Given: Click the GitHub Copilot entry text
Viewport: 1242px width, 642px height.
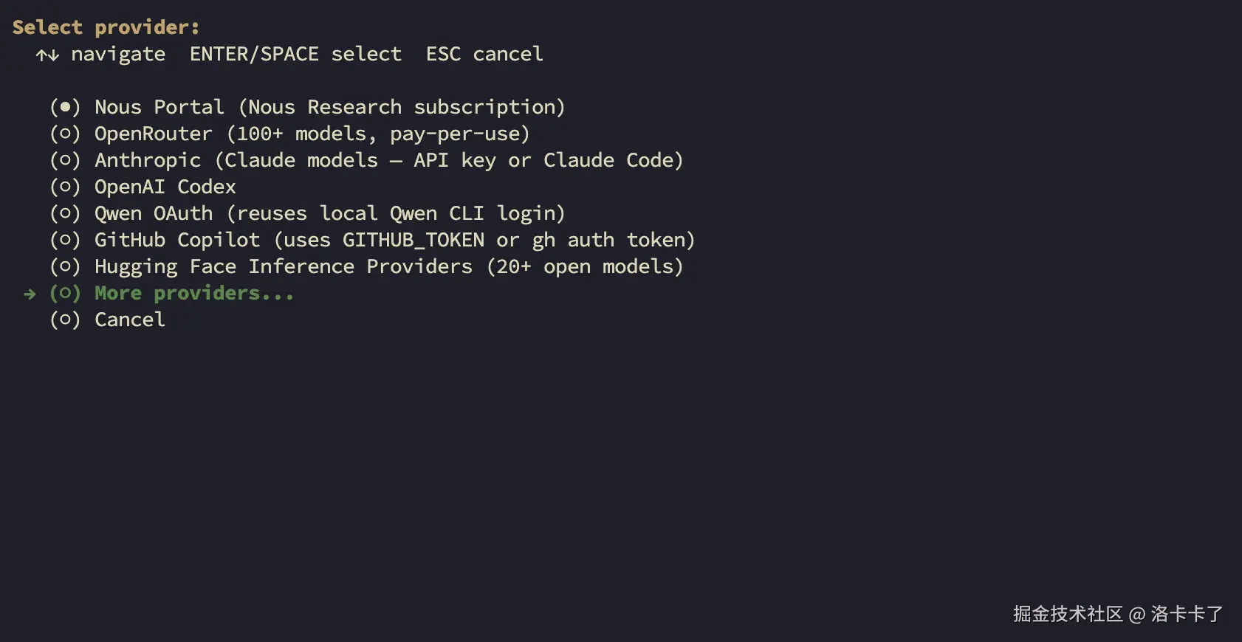Looking at the screenshot, I should pyautogui.click(x=394, y=241).
